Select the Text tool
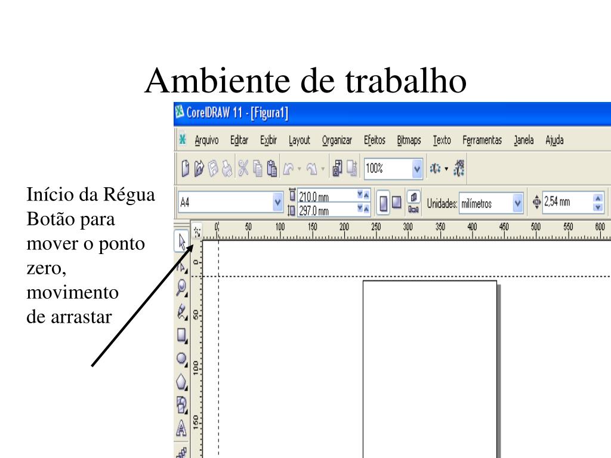 181,428
